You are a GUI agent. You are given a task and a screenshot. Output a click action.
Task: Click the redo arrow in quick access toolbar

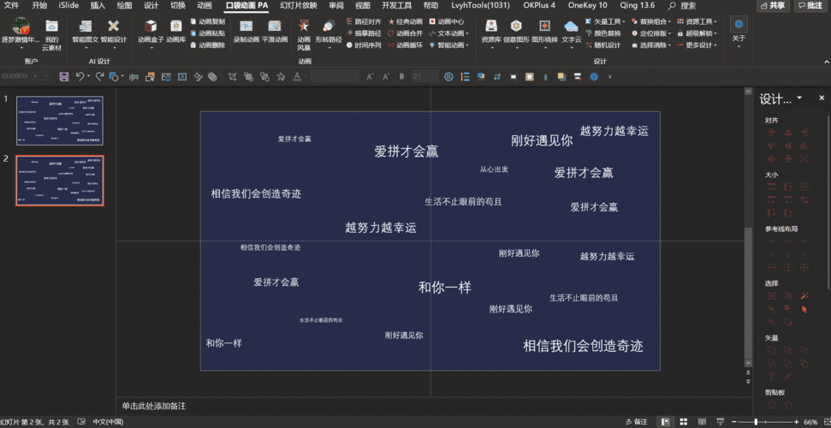pos(99,77)
